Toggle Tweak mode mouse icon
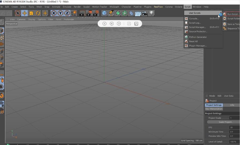This screenshot has height=145, width=240. [x=2, y=80]
